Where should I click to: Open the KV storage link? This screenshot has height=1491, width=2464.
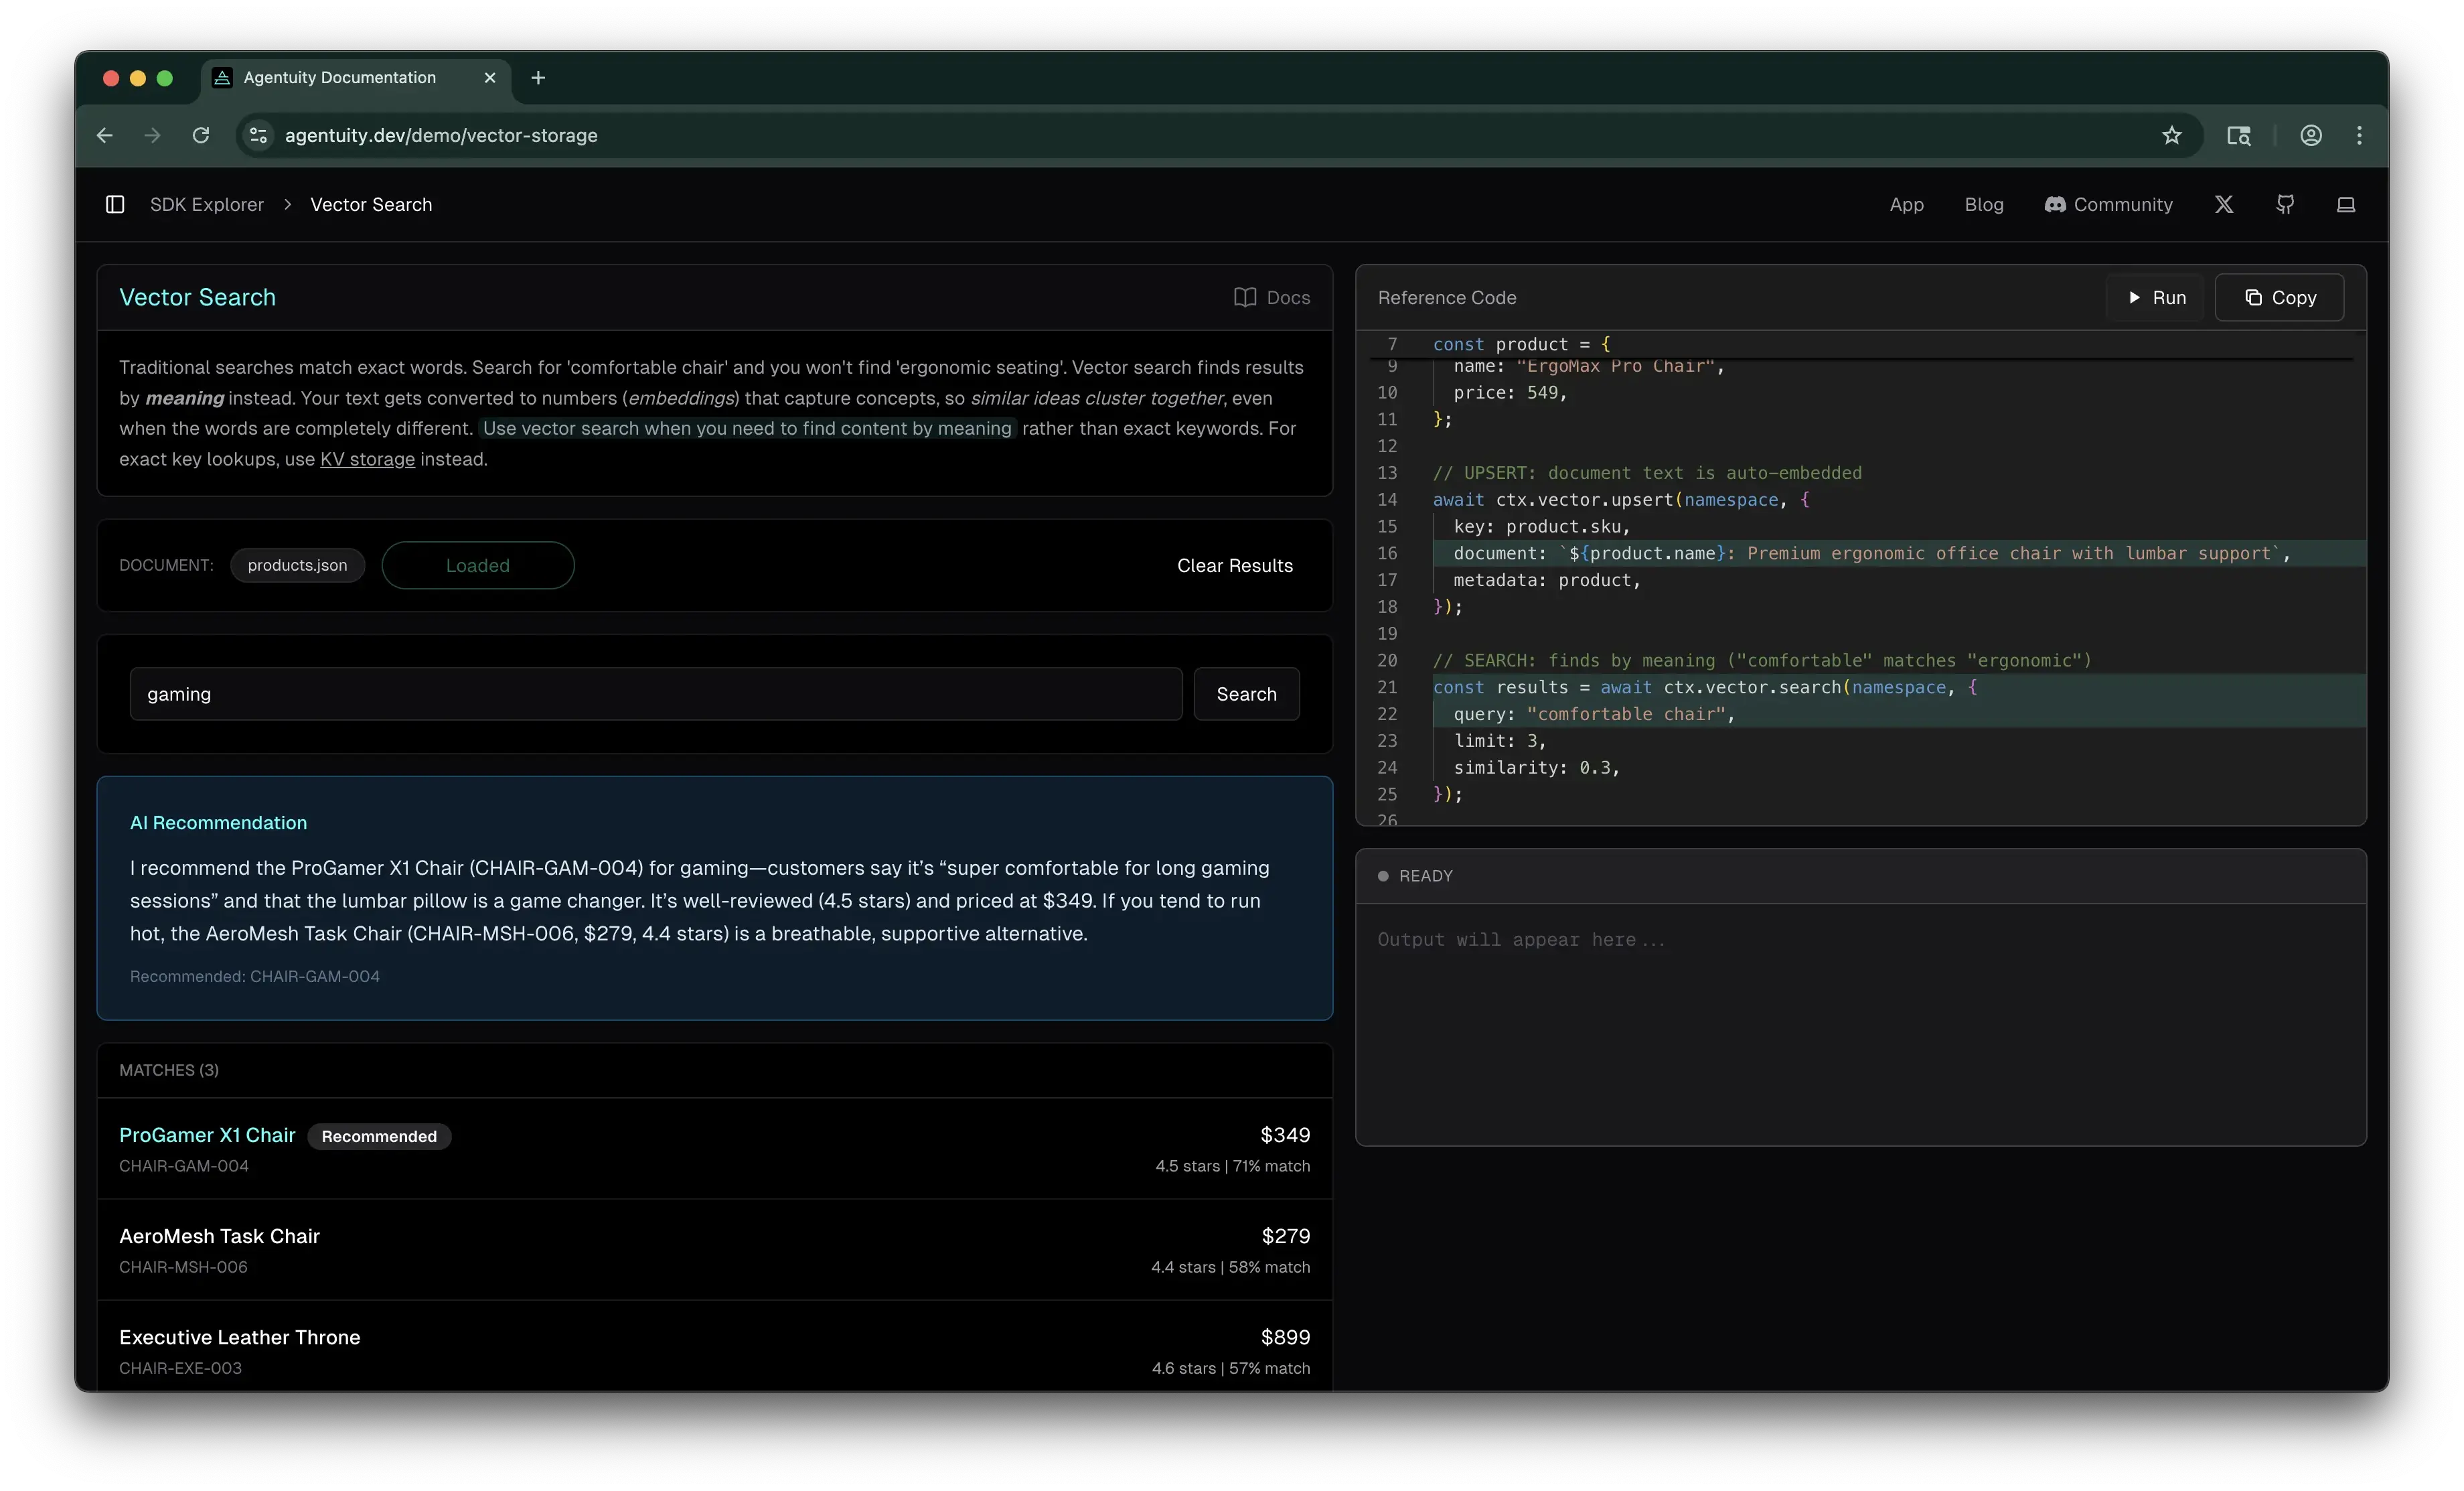367,459
